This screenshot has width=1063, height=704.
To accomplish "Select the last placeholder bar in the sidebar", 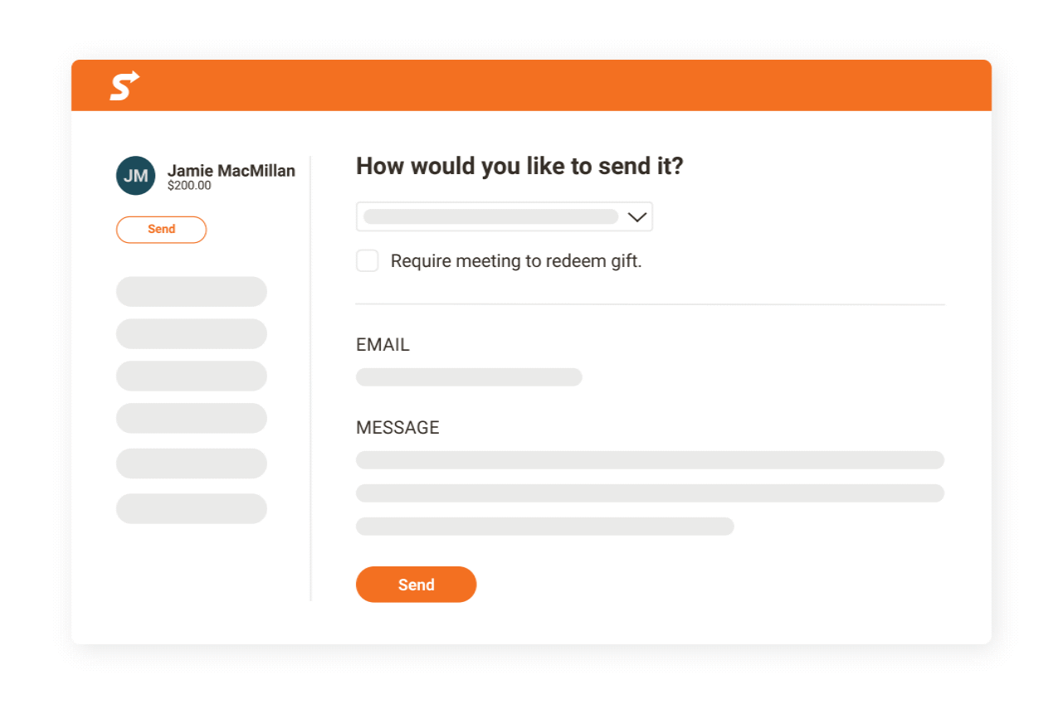I will [x=191, y=508].
